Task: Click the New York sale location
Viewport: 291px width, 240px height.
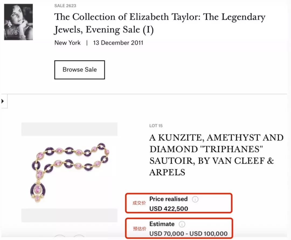Action: (x=67, y=43)
